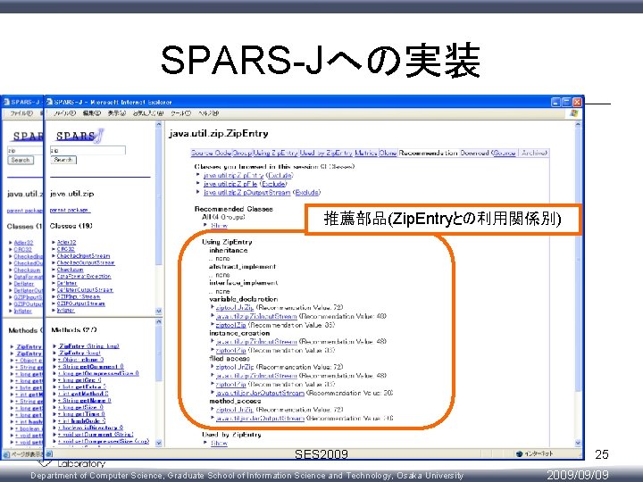
Task: Switch to the Group tab
Action: (242, 153)
